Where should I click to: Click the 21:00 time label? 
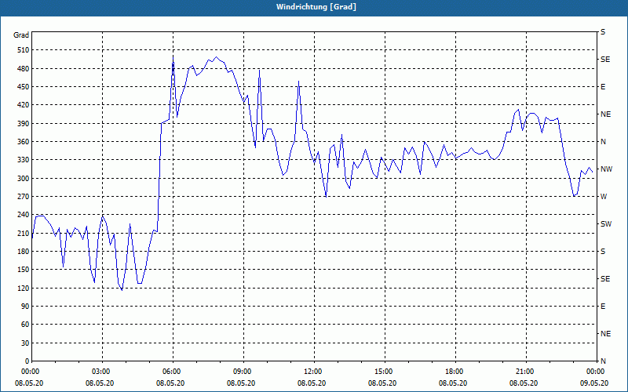pyautogui.click(x=525, y=372)
